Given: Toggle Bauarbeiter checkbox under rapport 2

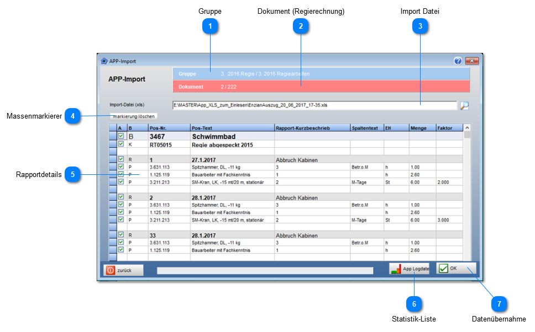Looking at the screenshot, I should [121, 212].
